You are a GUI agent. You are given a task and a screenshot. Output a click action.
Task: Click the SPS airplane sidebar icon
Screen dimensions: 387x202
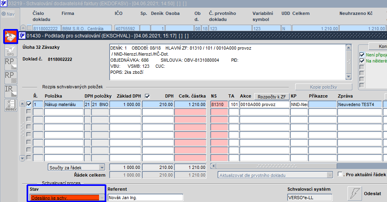(10, 51)
